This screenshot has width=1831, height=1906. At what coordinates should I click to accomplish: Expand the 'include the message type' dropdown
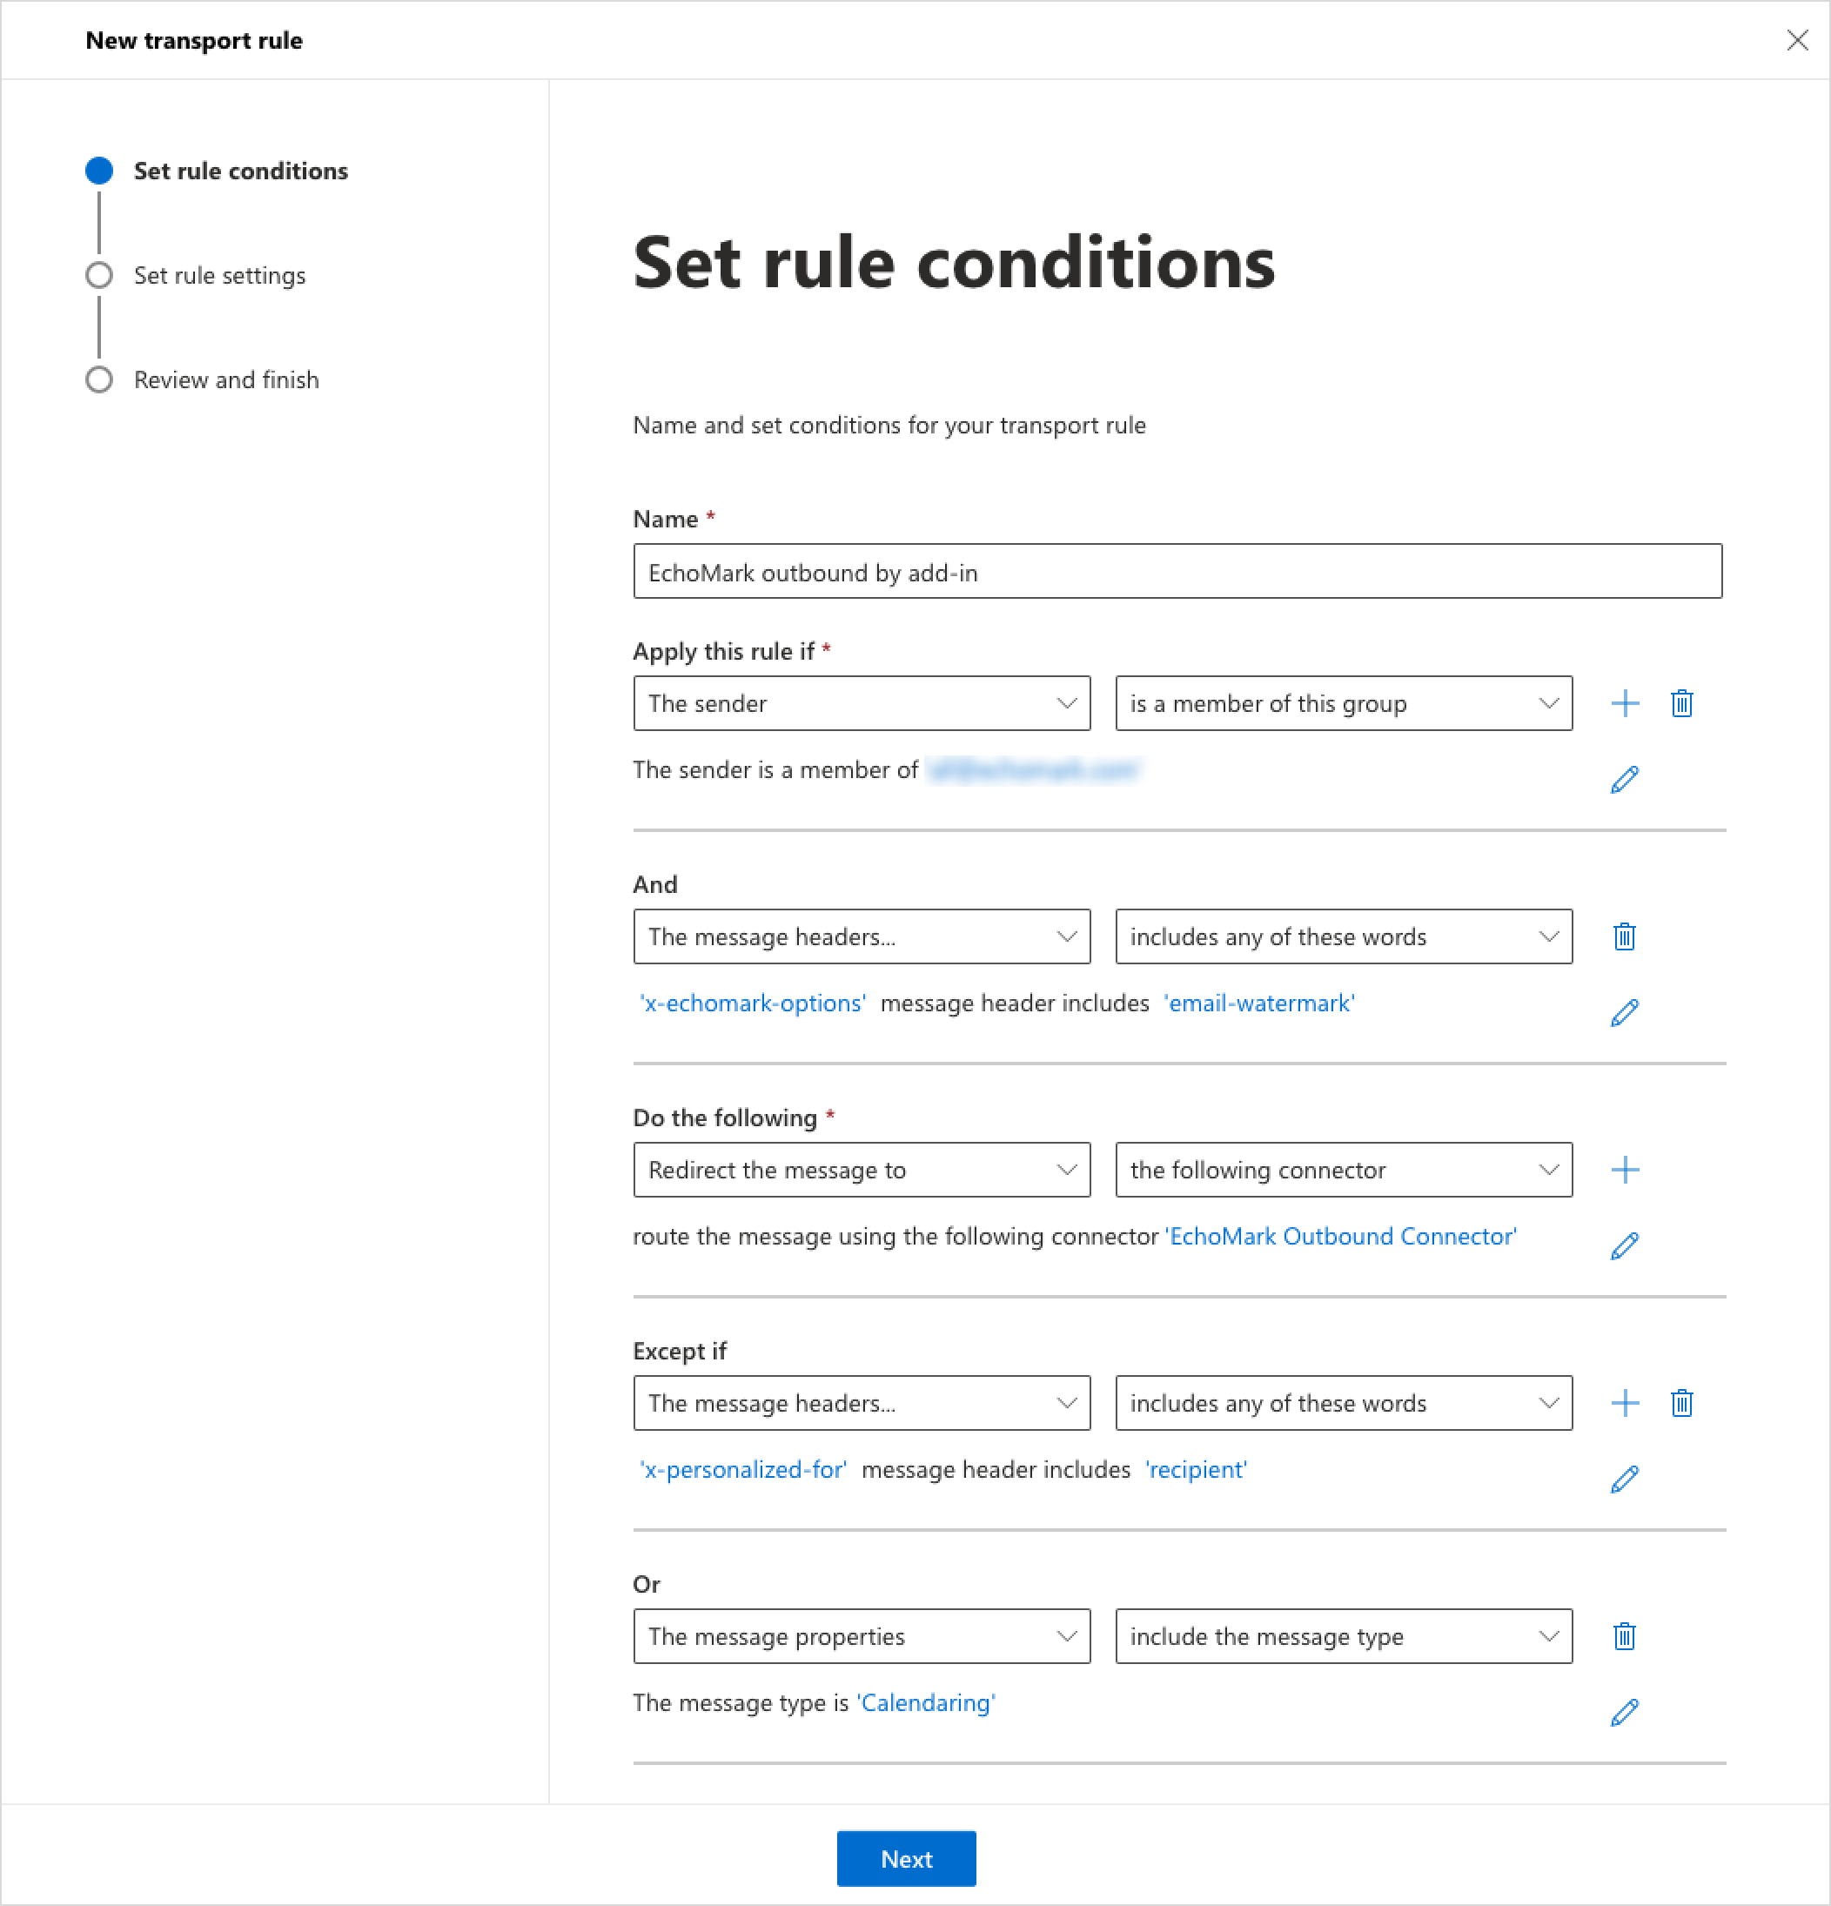(x=1343, y=1635)
